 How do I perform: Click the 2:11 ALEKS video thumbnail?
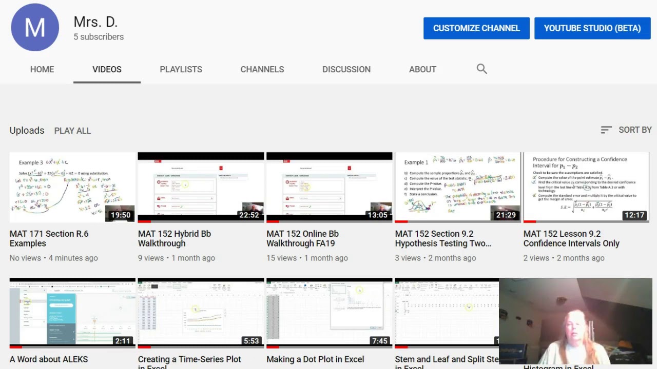click(72, 313)
